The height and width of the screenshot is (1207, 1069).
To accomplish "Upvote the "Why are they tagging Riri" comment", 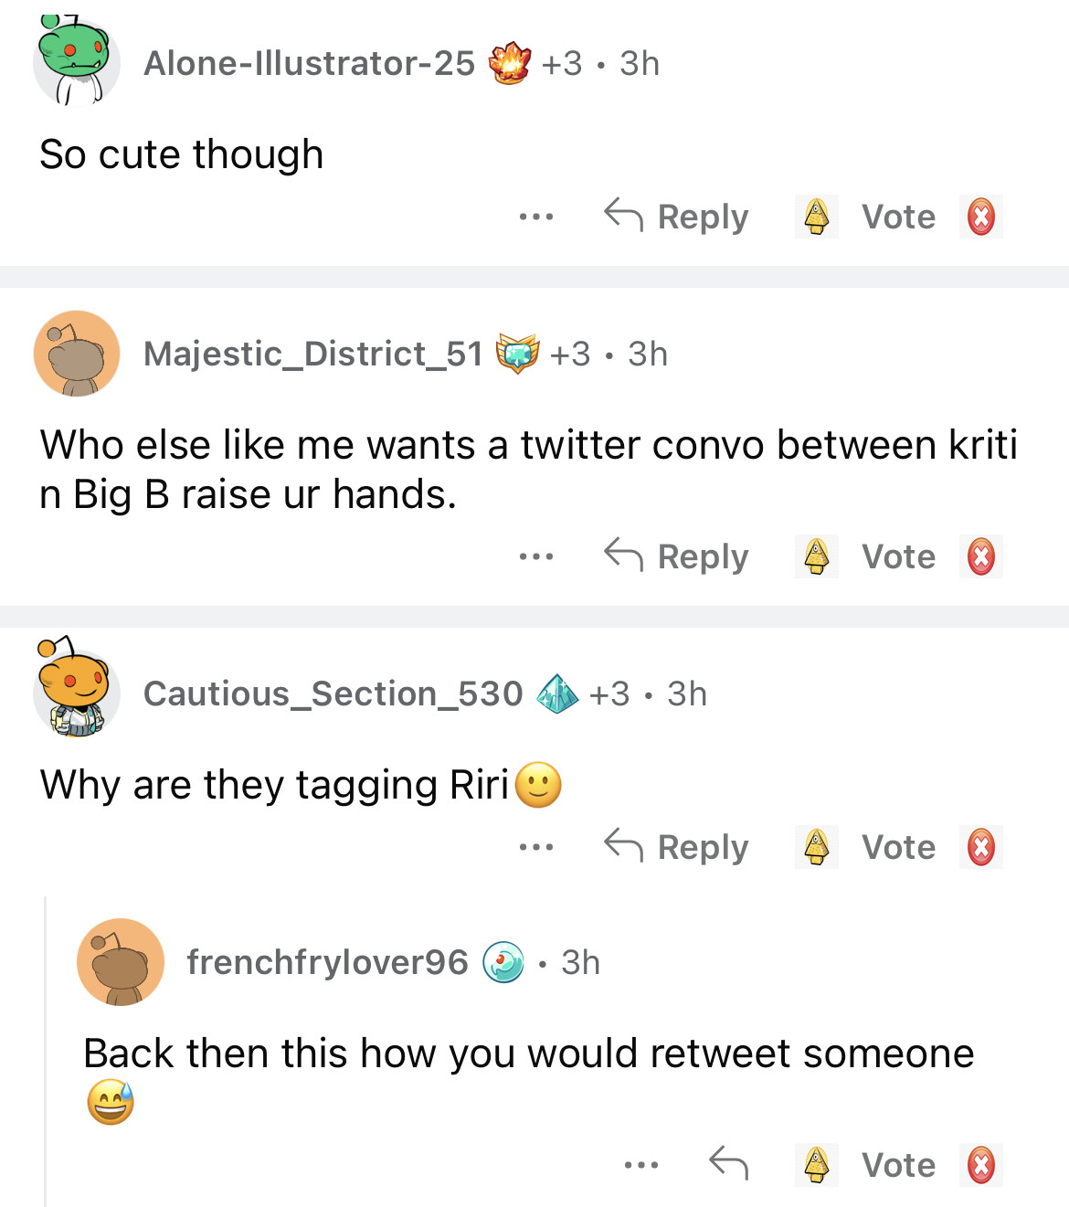I will click(x=816, y=847).
